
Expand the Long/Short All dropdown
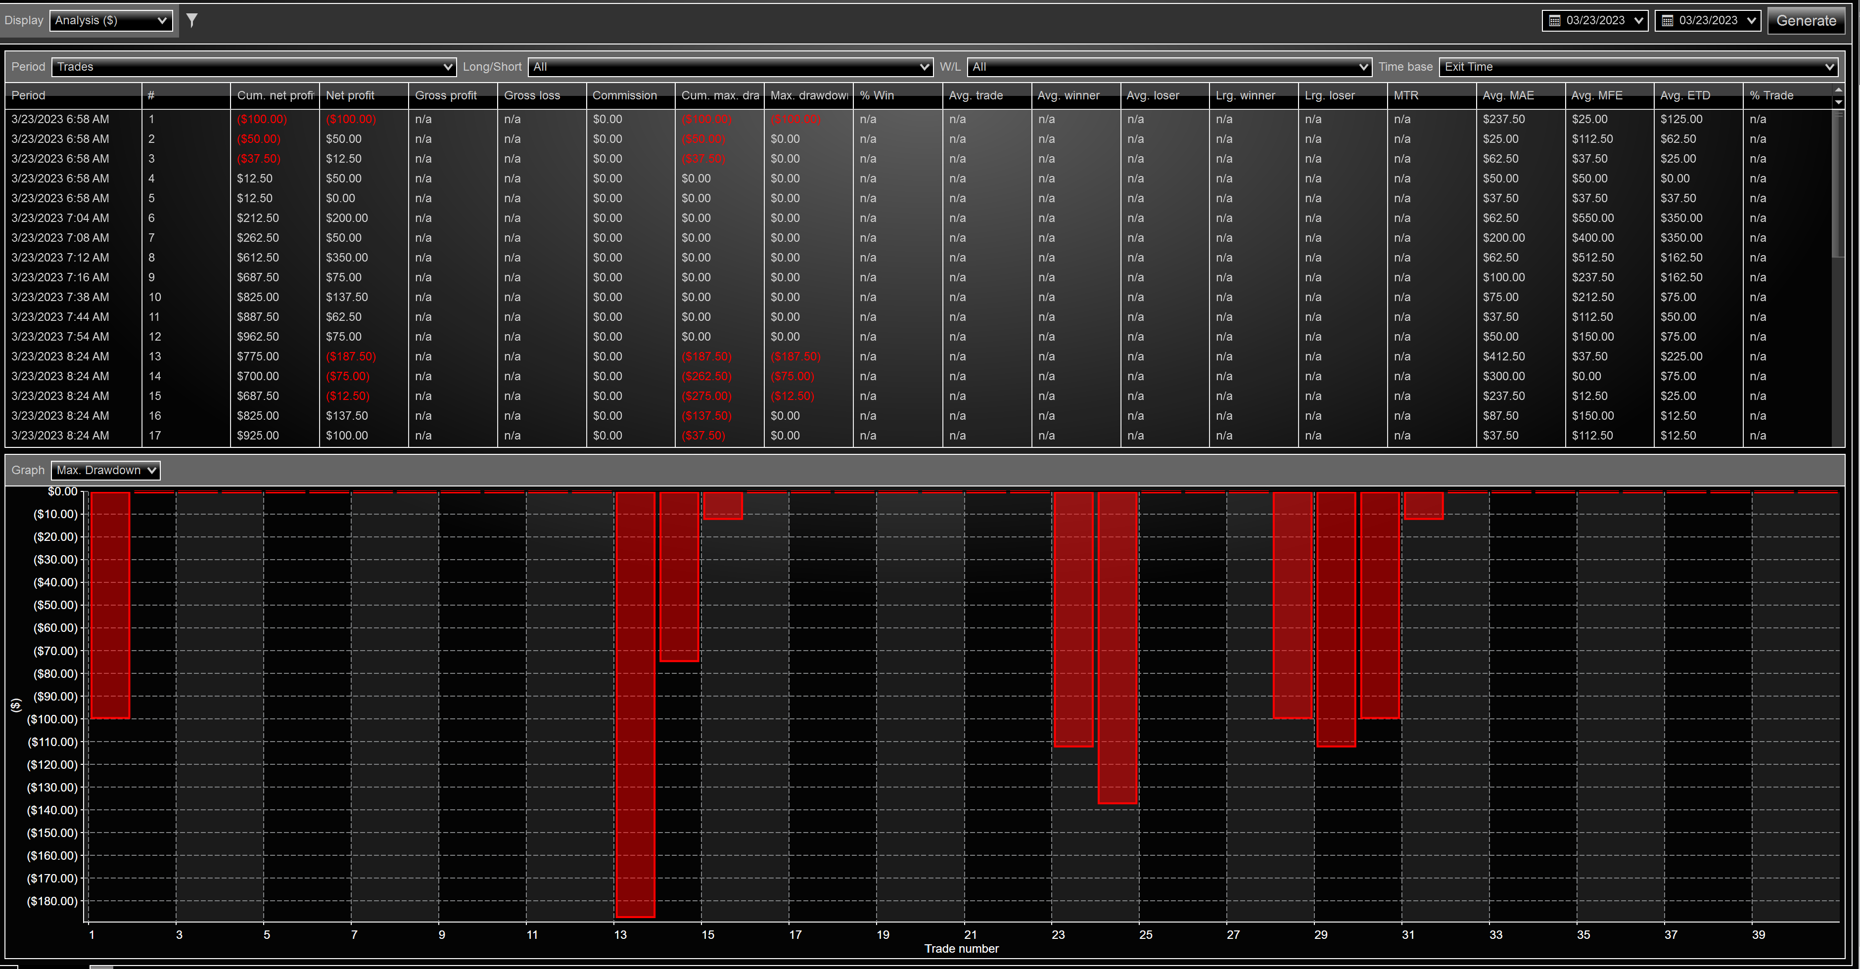(x=730, y=66)
